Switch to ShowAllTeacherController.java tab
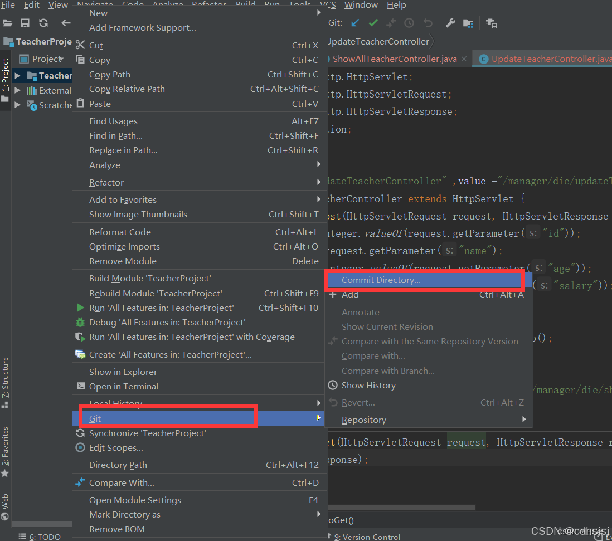Image resolution: width=612 pixels, height=541 pixels. [395, 59]
